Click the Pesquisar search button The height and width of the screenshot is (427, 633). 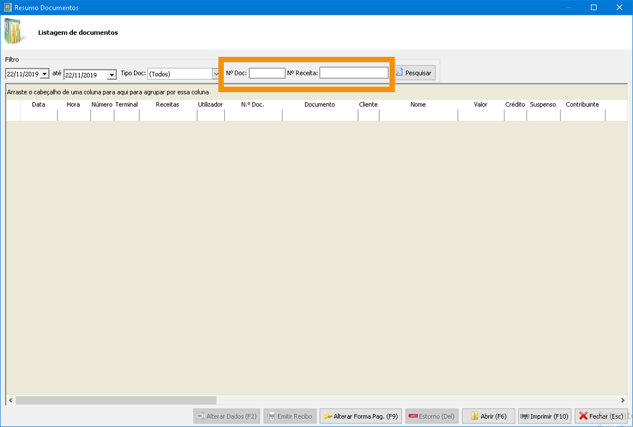pos(413,73)
